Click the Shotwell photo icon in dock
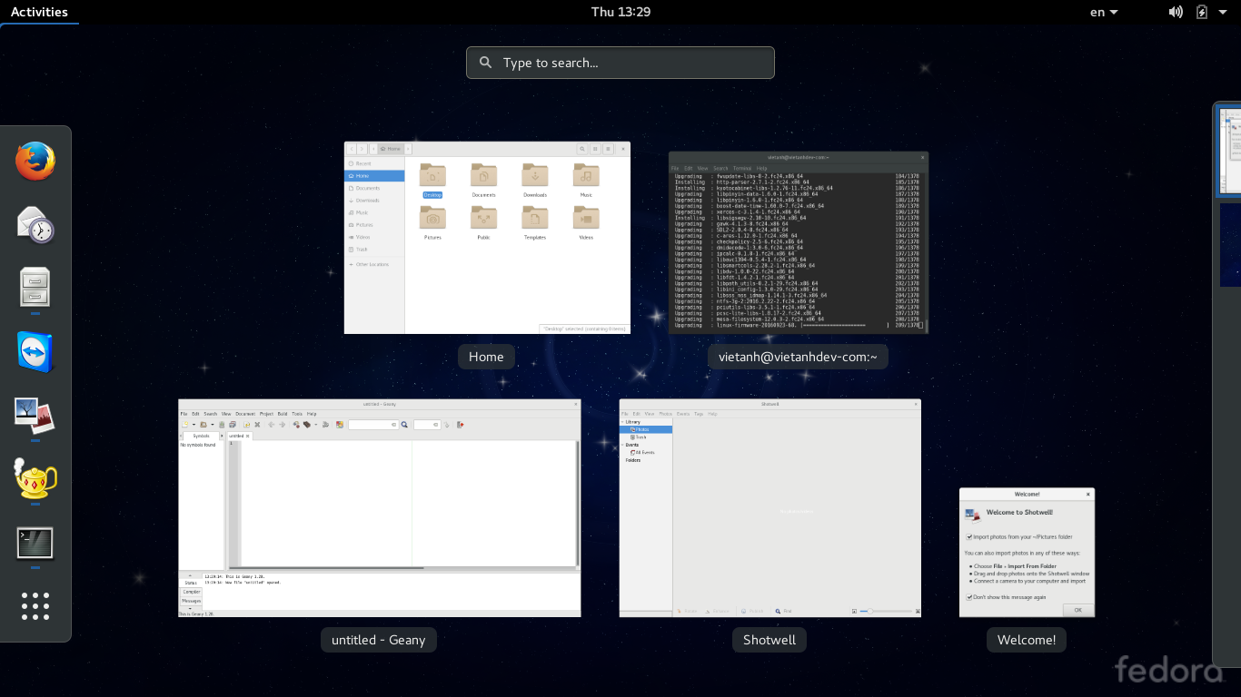Viewport: 1241px width, 697px height. pos(35,416)
